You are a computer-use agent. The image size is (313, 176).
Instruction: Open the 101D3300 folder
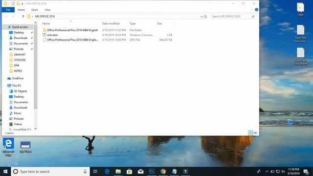point(20,60)
